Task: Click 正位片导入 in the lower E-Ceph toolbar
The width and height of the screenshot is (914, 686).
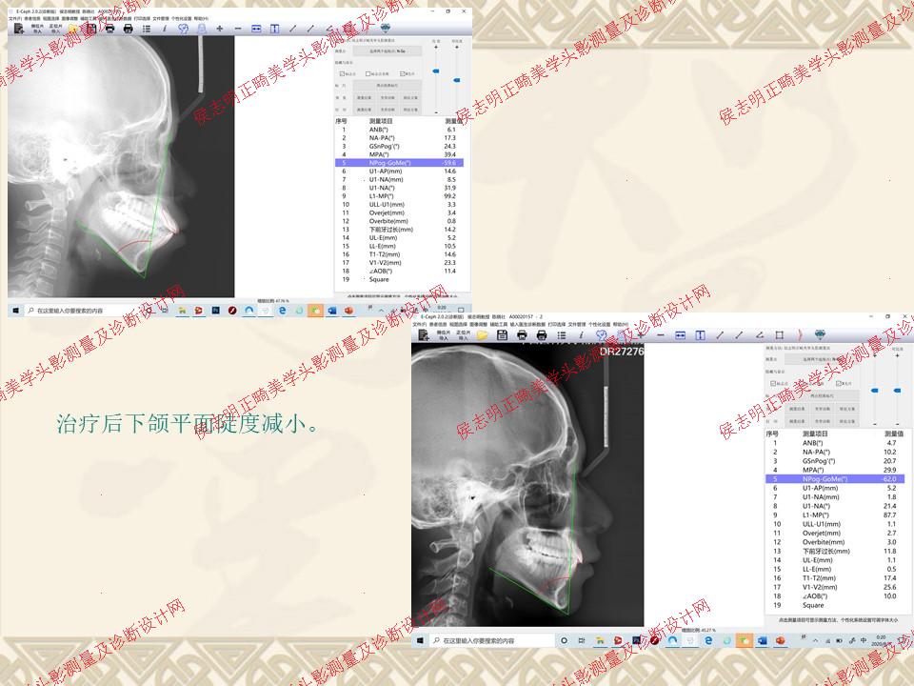Action: [463, 334]
